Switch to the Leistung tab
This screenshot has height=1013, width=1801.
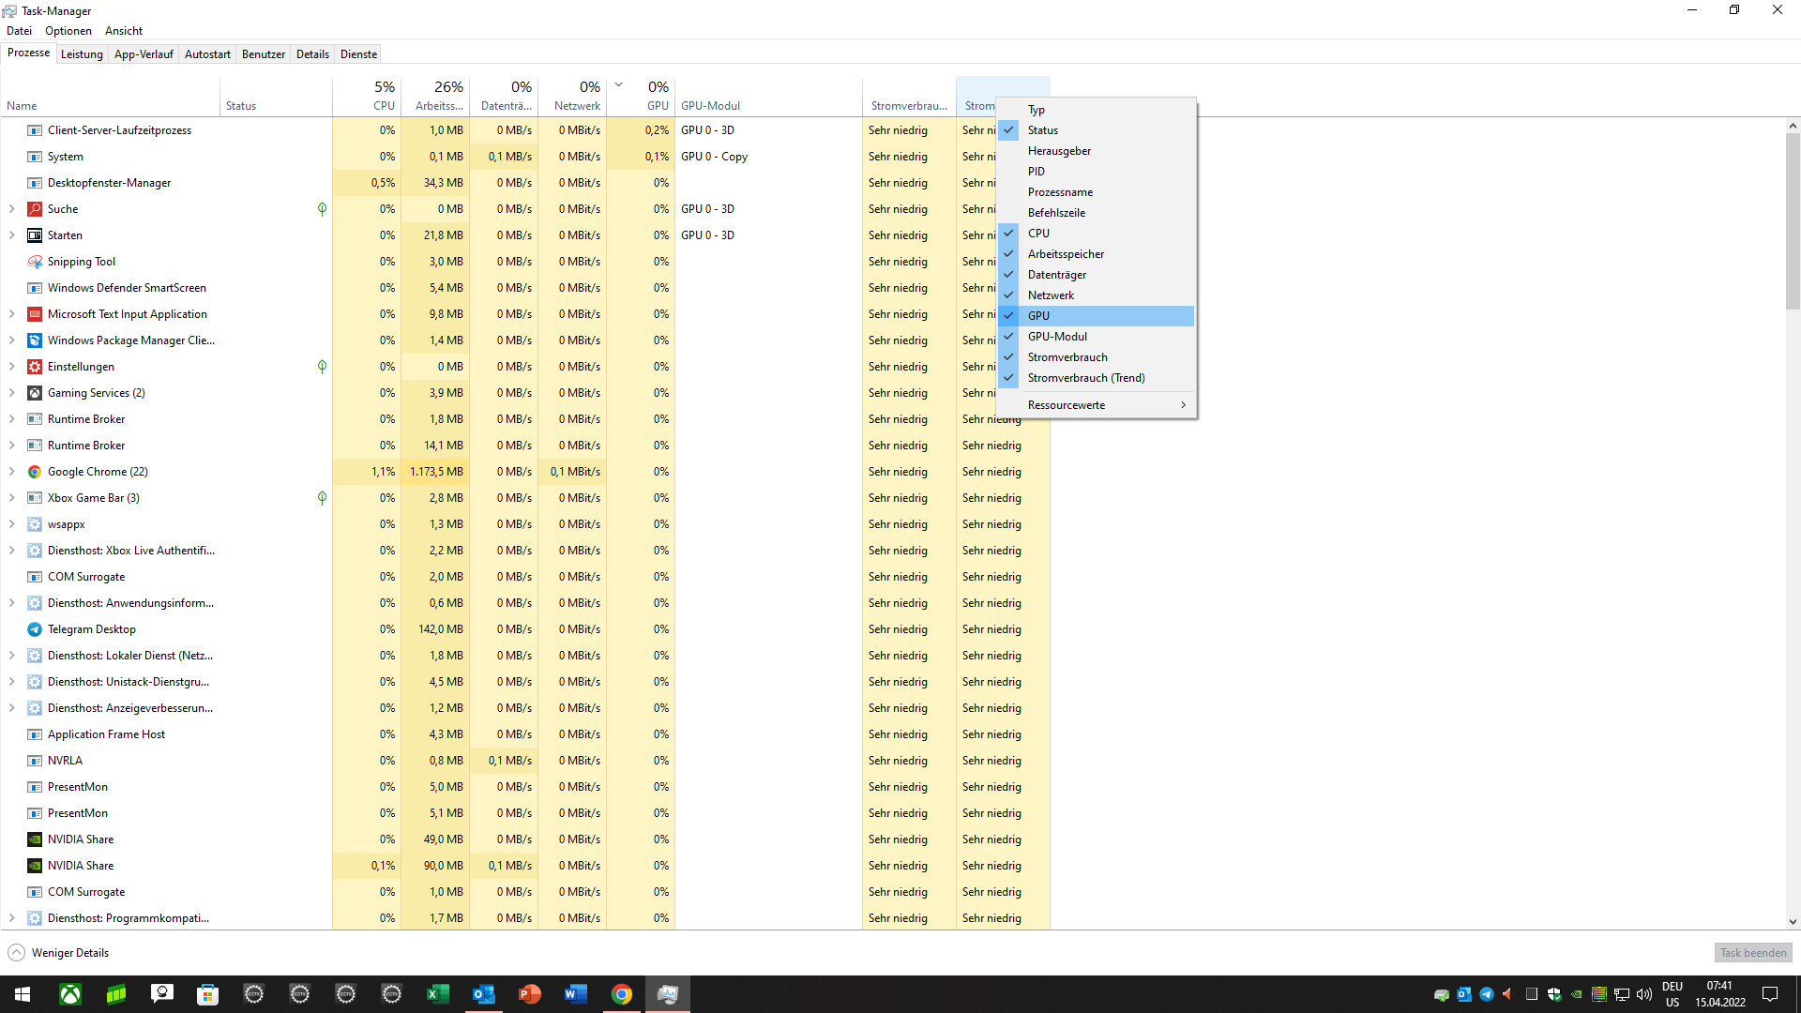point(82,54)
